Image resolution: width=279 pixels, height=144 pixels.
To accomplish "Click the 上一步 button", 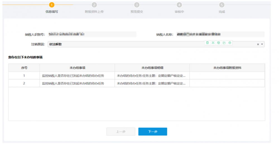I will pos(121,132).
